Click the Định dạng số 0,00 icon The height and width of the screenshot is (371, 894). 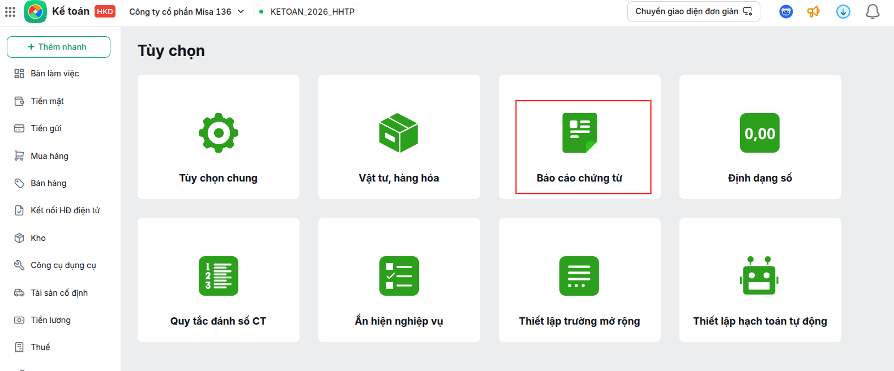[760, 133]
